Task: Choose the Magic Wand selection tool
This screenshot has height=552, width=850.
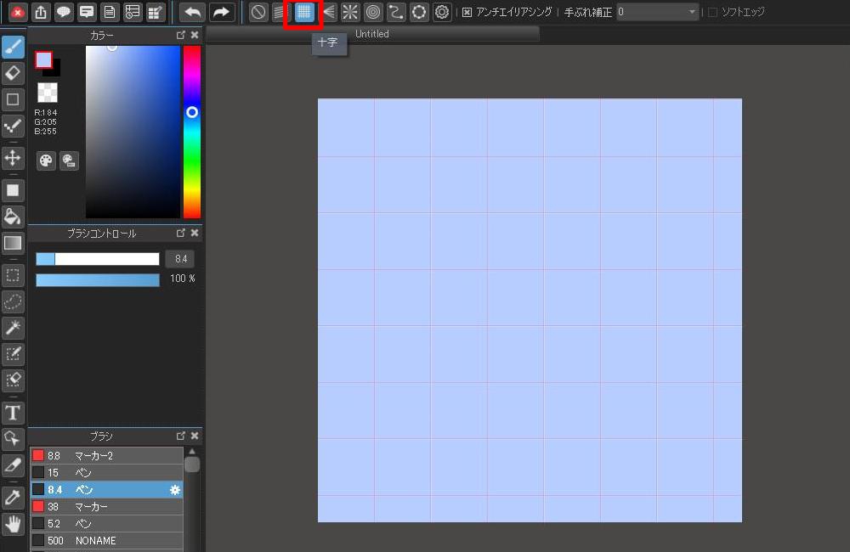Action: pos(13,328)
